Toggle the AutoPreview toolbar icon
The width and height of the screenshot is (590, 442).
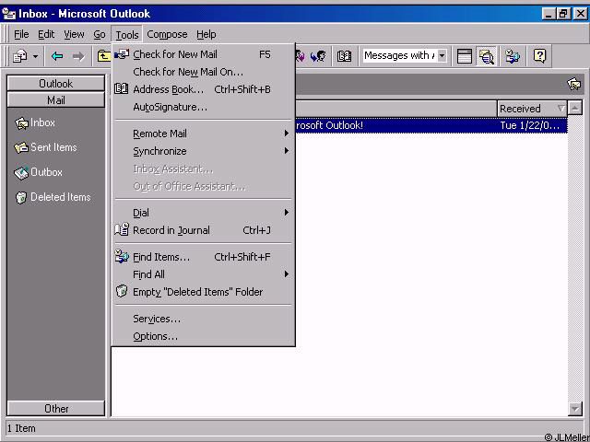tap(487, 56)
